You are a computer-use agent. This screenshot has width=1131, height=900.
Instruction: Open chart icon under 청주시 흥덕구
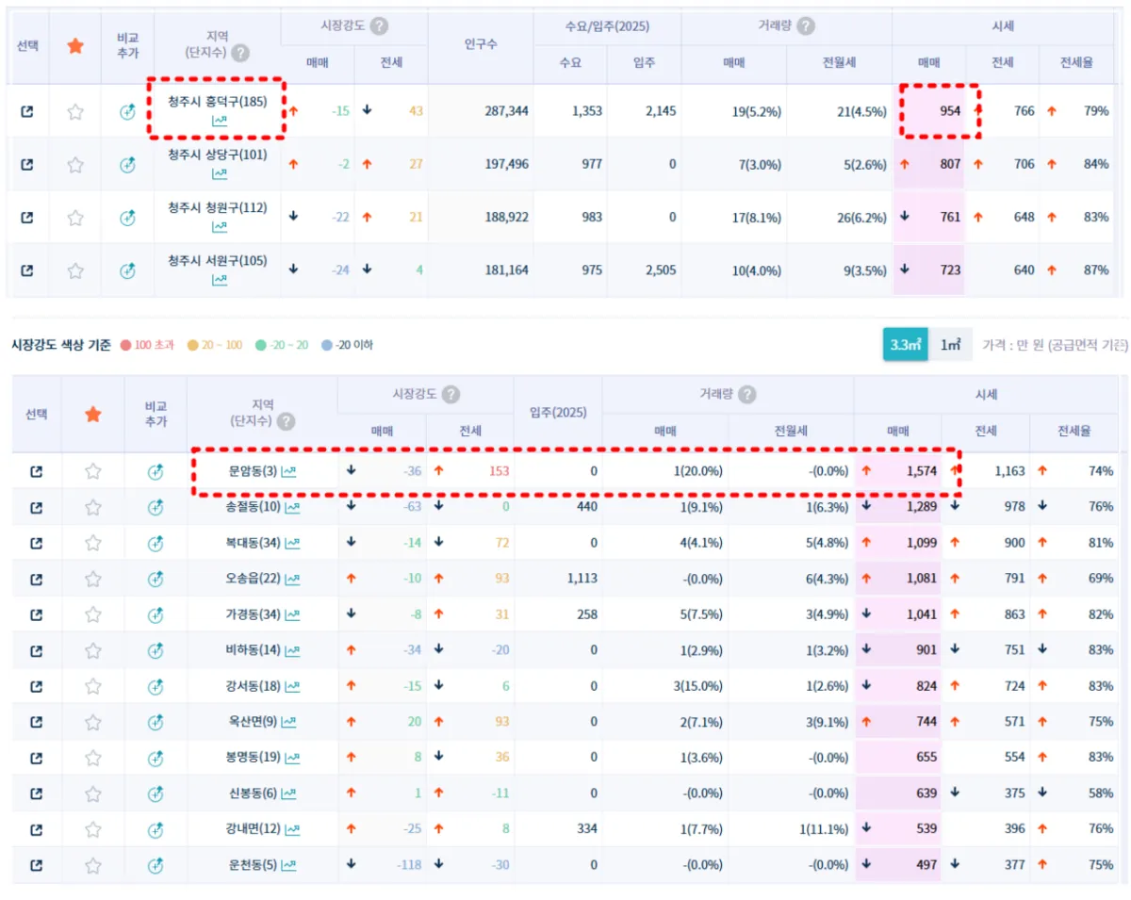coord(219,122)
